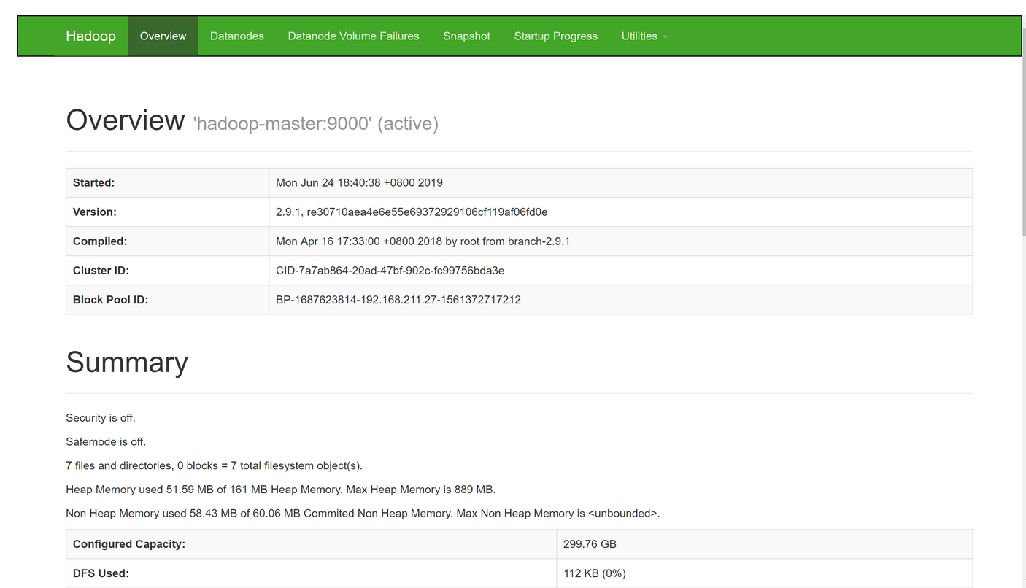Viewport: 1026px width, 588px height.
Task: Click the Heap Memory used 51.59 MB line
Action: coord(281,490)
